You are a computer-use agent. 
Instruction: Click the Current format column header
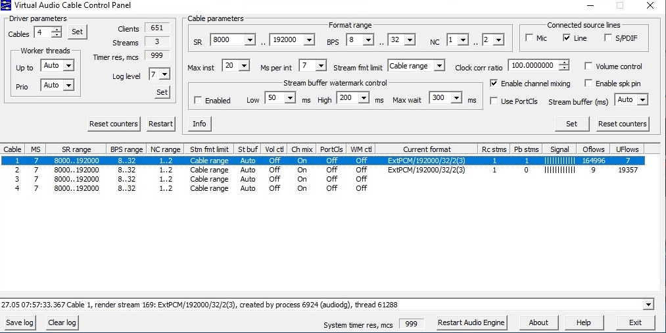427,149
